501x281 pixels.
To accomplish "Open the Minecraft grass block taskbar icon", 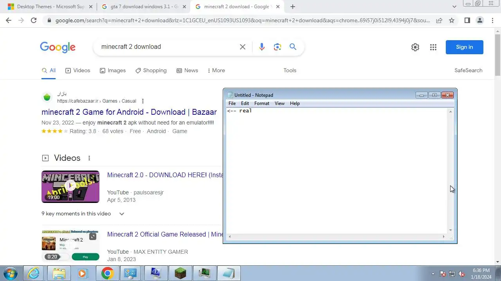I will point(180,273).
